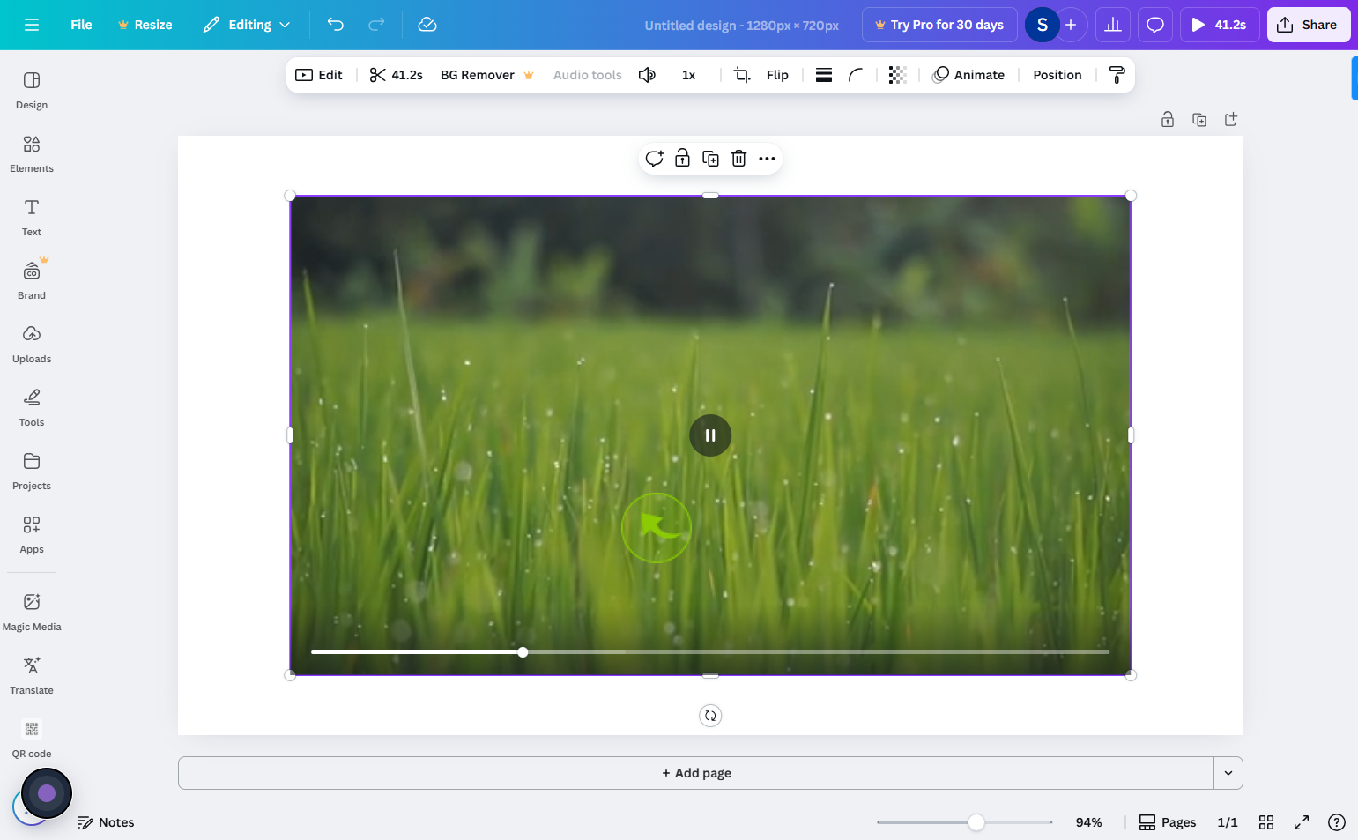1358x840 pixels.
Task: Open the analytics chart icon
Action: 1113,25
